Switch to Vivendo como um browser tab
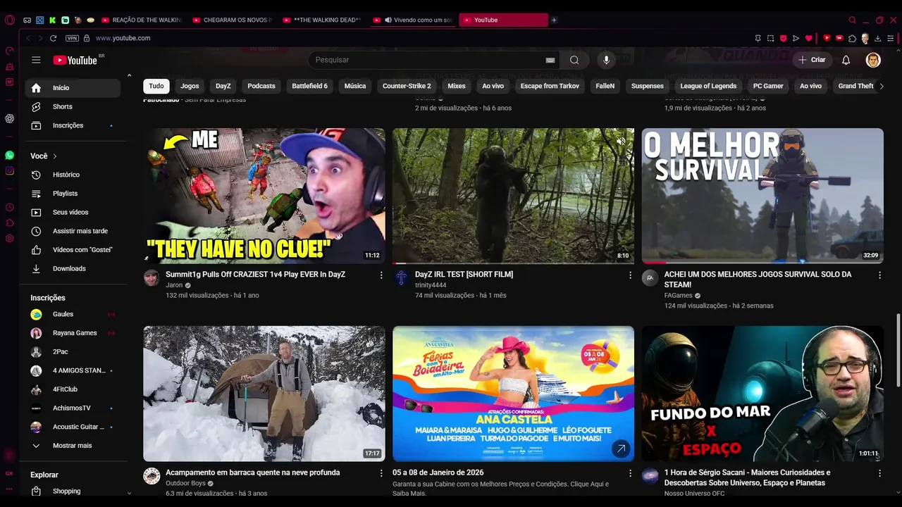 [x=413, y=20]
